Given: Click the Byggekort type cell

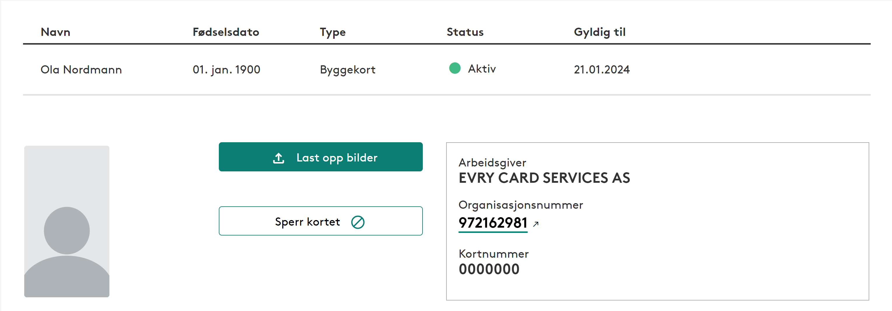Looking at the screenshot, I should pos(347,70).
